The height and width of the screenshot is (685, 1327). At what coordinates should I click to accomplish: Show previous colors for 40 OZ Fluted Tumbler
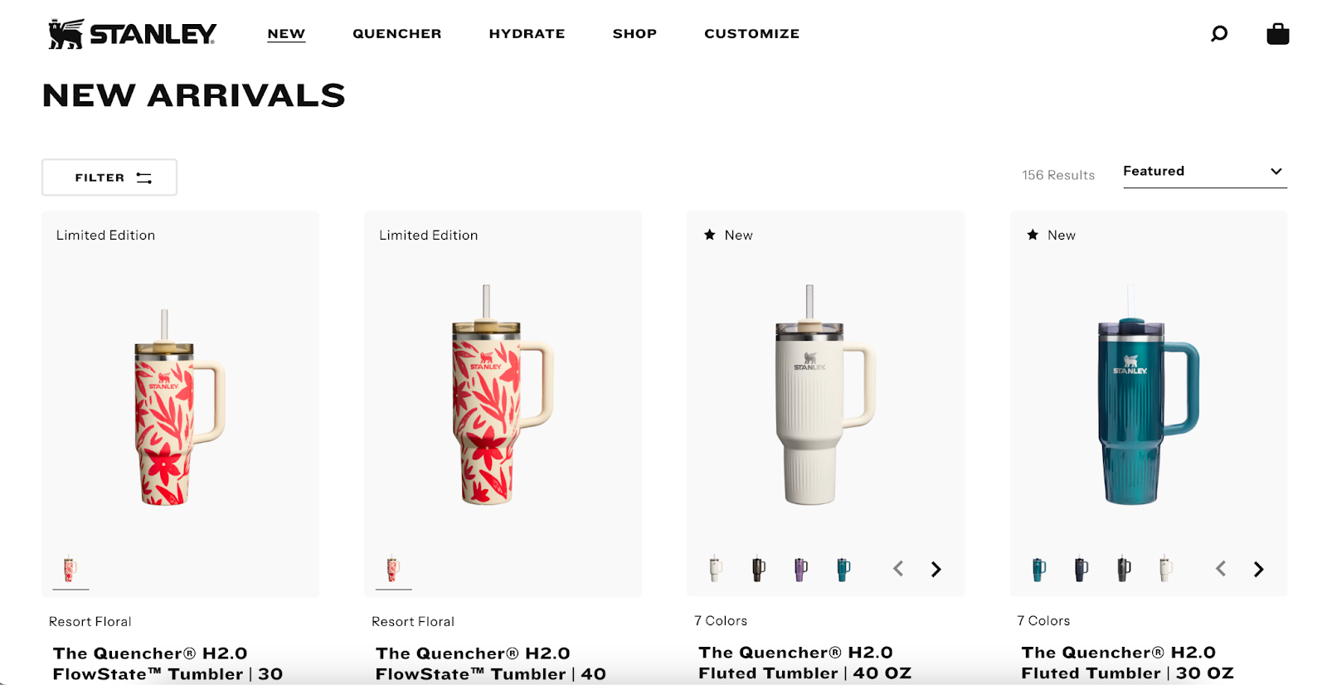(x=898, y=569)
